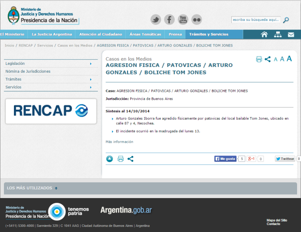Print the article using top printer icon
This screenshot has height=232, width=301.
(x=259, y=59)
